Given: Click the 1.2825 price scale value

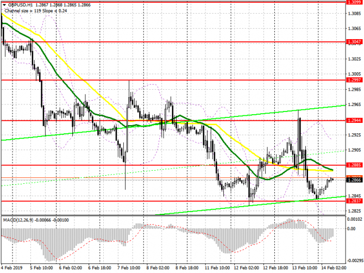Looking at the screenshot, I should coord(355,211).
